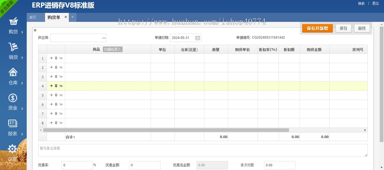Click the 退出 logout link

375,4
